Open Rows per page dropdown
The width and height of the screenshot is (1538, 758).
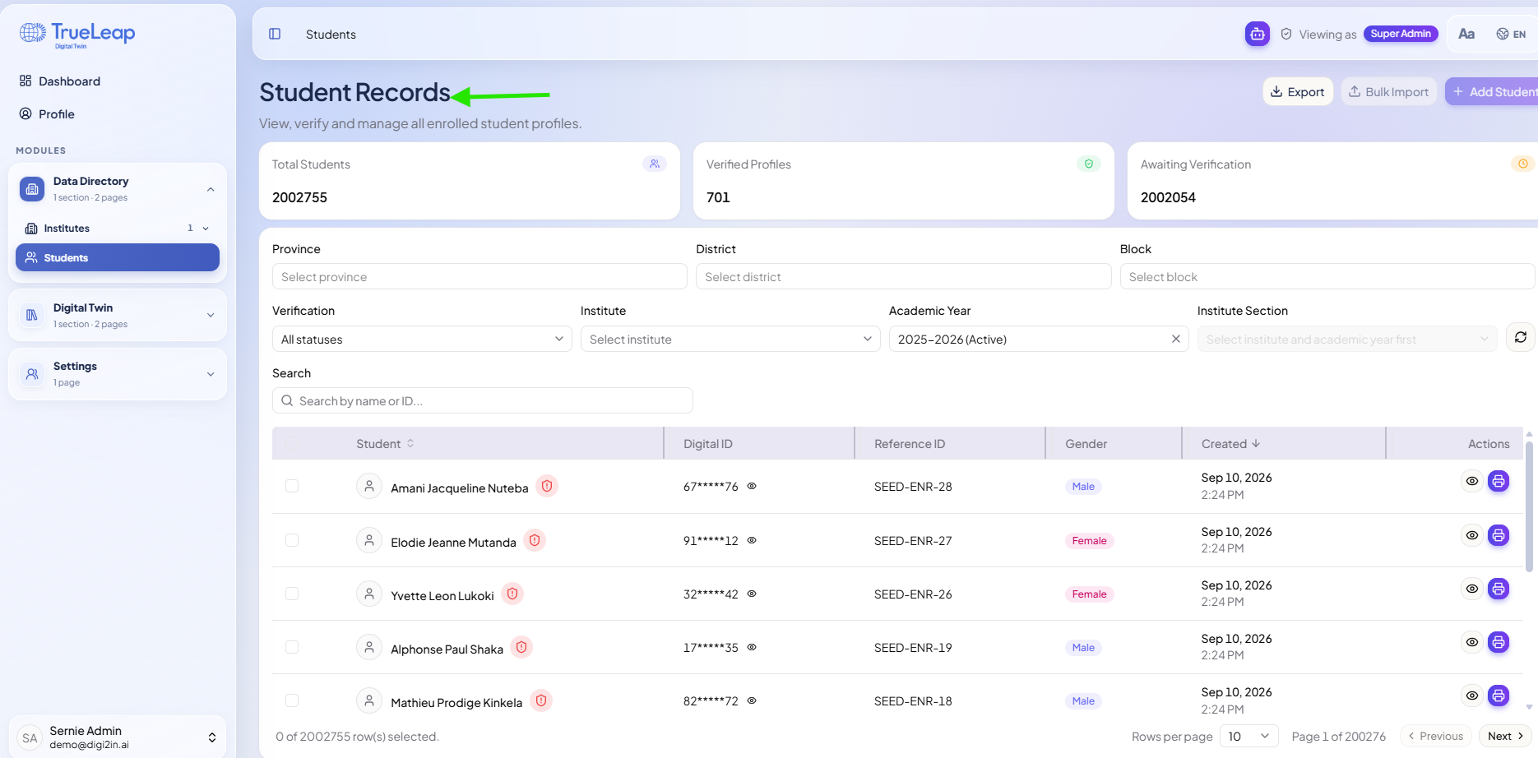pyautogui.click(x=1249, y=736)
